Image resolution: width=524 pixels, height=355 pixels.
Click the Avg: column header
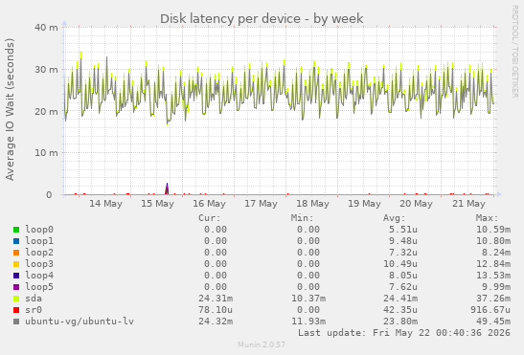pyautogui.click(x=395, y=218)
